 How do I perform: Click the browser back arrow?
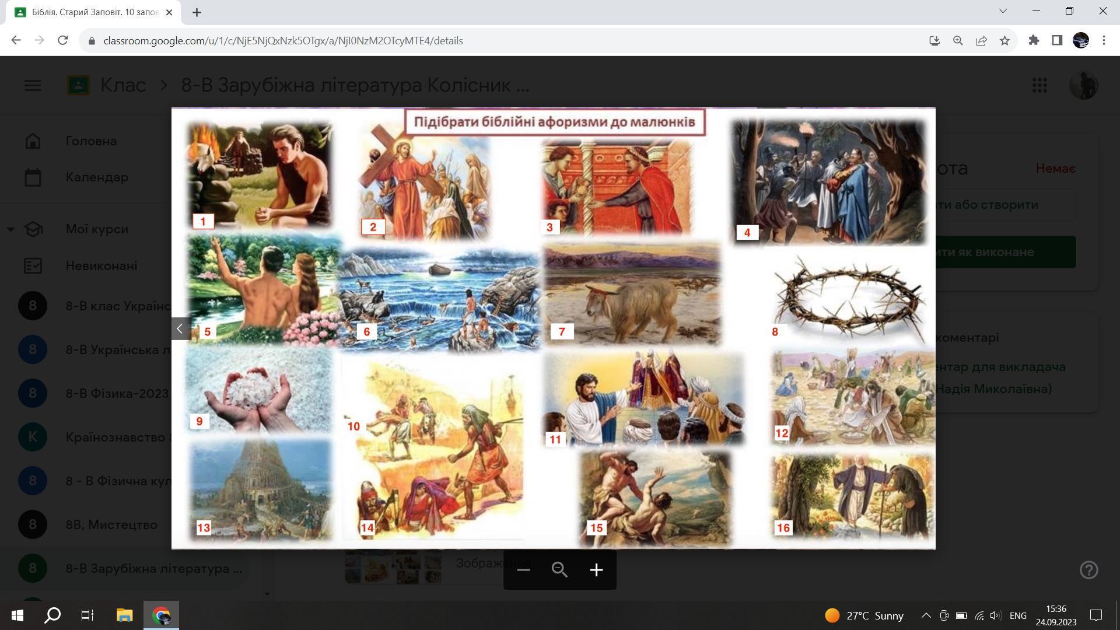click(x=16, y=40)
